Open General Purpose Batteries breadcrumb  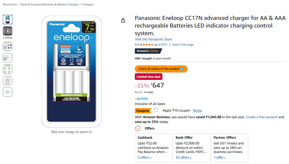pyautogui.click(x=50, y=4)
